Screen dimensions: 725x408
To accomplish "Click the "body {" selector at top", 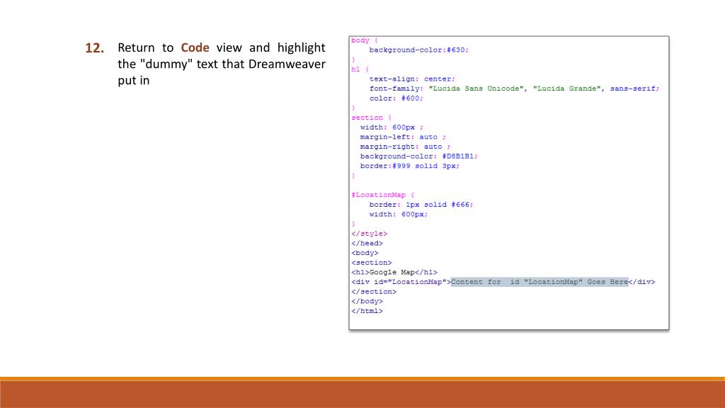I will coord(365,40).
